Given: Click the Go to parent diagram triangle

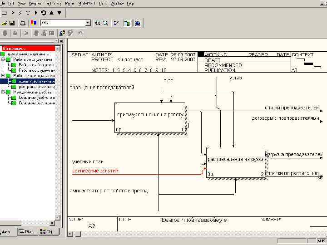Looking at the screenshot, I should 51,13.
